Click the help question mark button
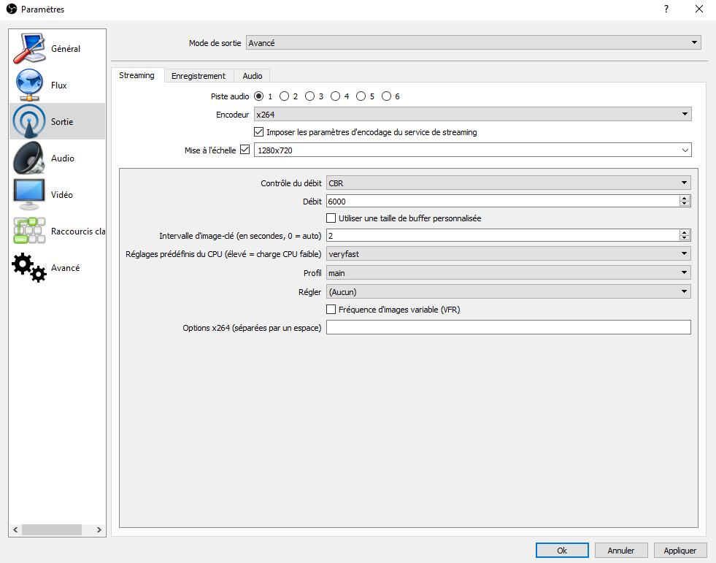 click(x=666, y=9)
